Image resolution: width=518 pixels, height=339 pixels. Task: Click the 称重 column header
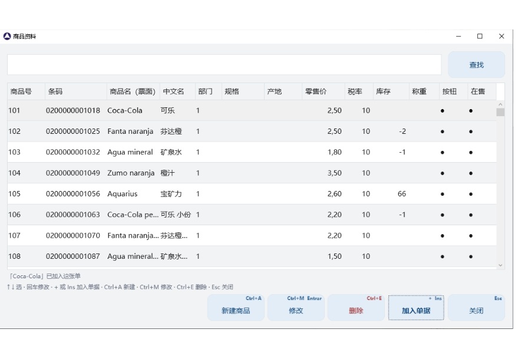pyautogui.click(x=424, y=91)
